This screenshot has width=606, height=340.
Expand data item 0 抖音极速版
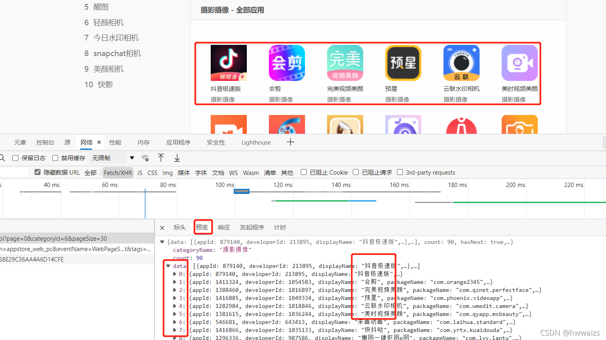pos(175,274)
